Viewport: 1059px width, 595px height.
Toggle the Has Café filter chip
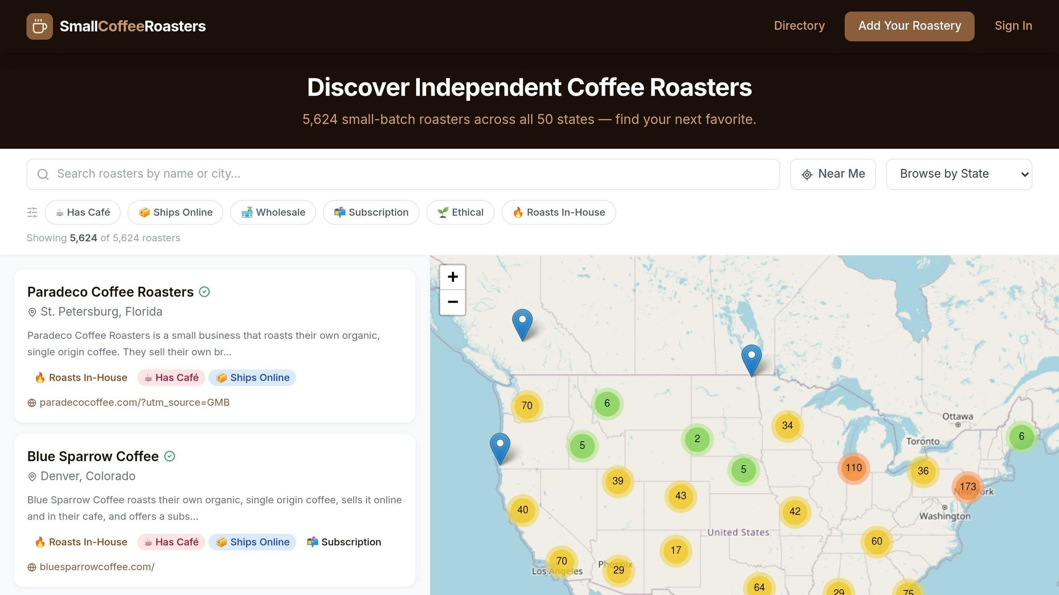tap(83, 212)
